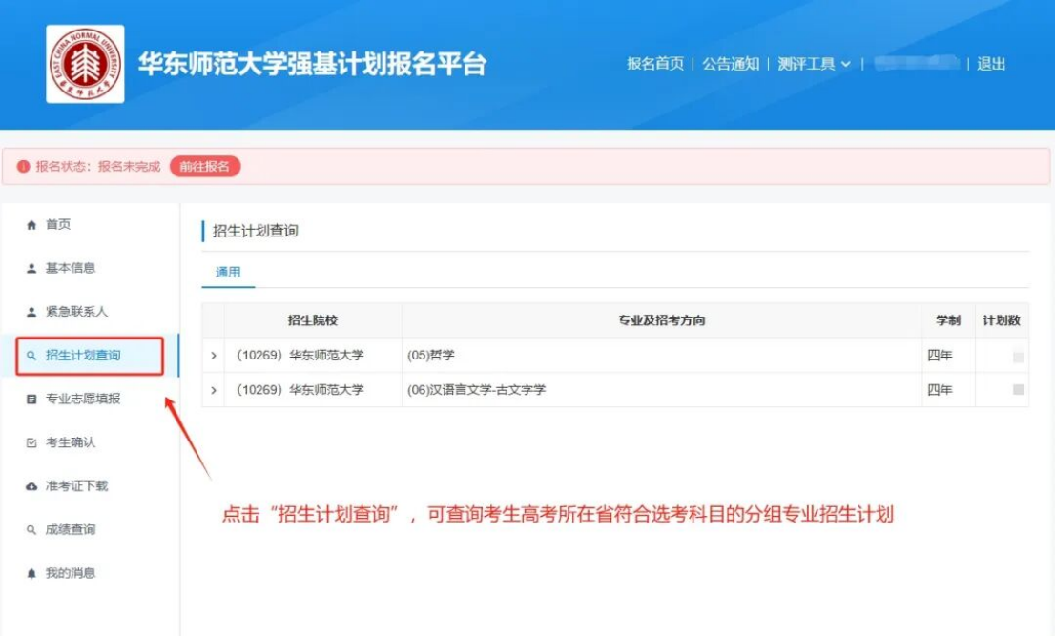Click the person icon beside 基本信息
This screenshot has width=1055, height=636.
pyautogui.click(x=31, y=269)
